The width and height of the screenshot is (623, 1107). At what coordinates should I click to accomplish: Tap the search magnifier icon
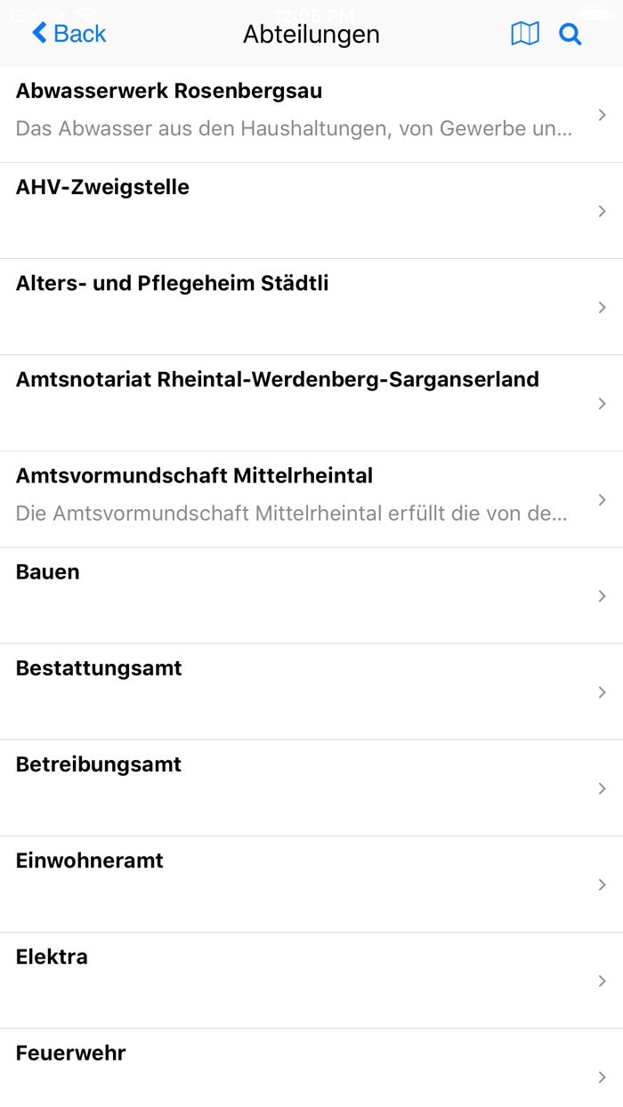coord(570,33)
